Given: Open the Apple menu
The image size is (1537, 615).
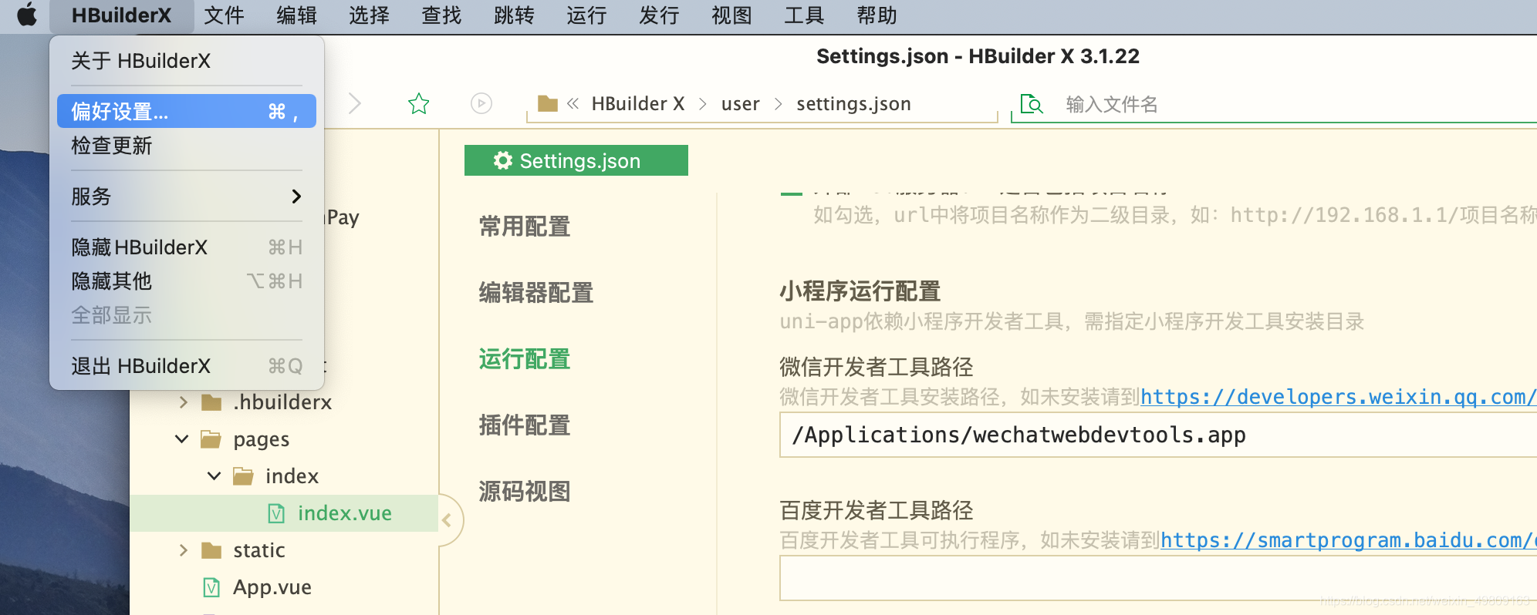Looking at the screenshot, I should [x=26, y=15].
